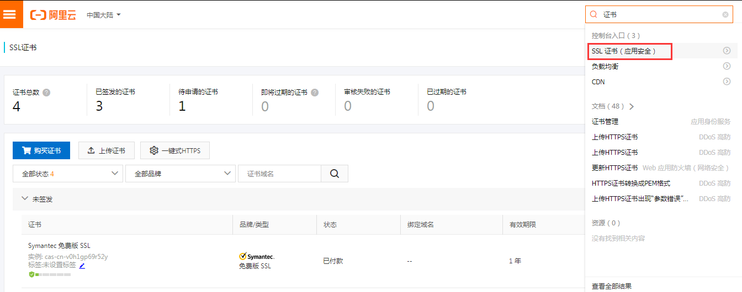Click the arrow icon beside CDN result
Screen dimensions: 742x292
[x=727, y=82]
